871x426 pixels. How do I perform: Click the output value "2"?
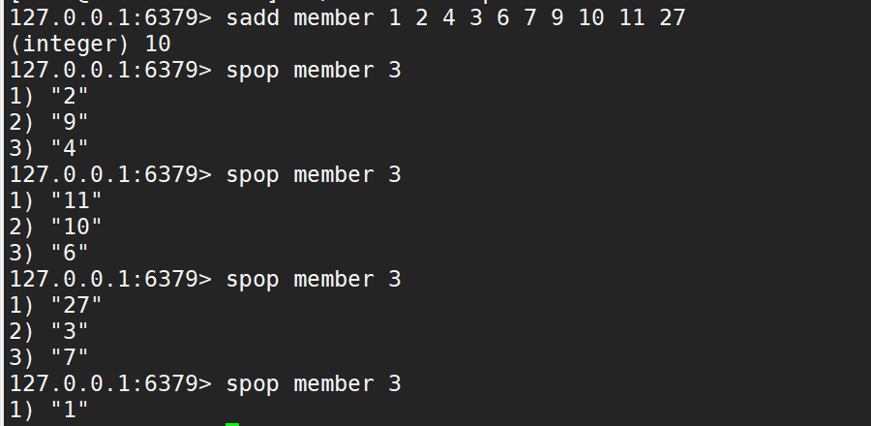pyautogui.click(x=70, y=96)
